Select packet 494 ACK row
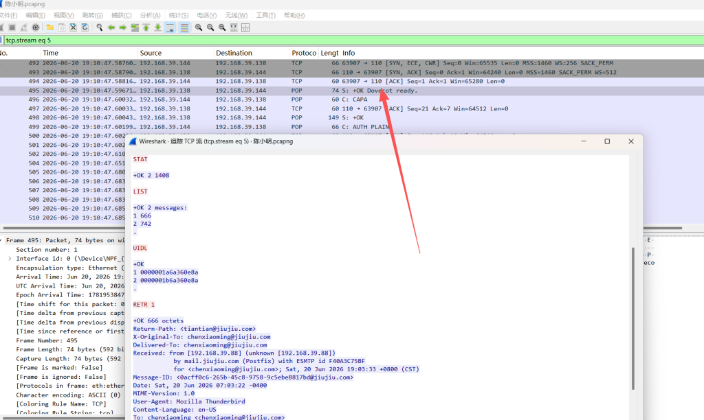This screenshot has height=420, width=704. (x=352, y=81)
